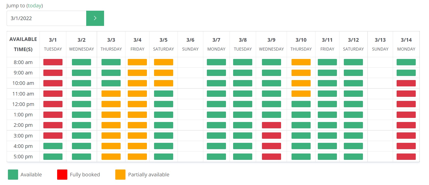Pick the 3/12 Saturday 8:00 am slot
Screen dimensions: 429x185
pos(353,62)
